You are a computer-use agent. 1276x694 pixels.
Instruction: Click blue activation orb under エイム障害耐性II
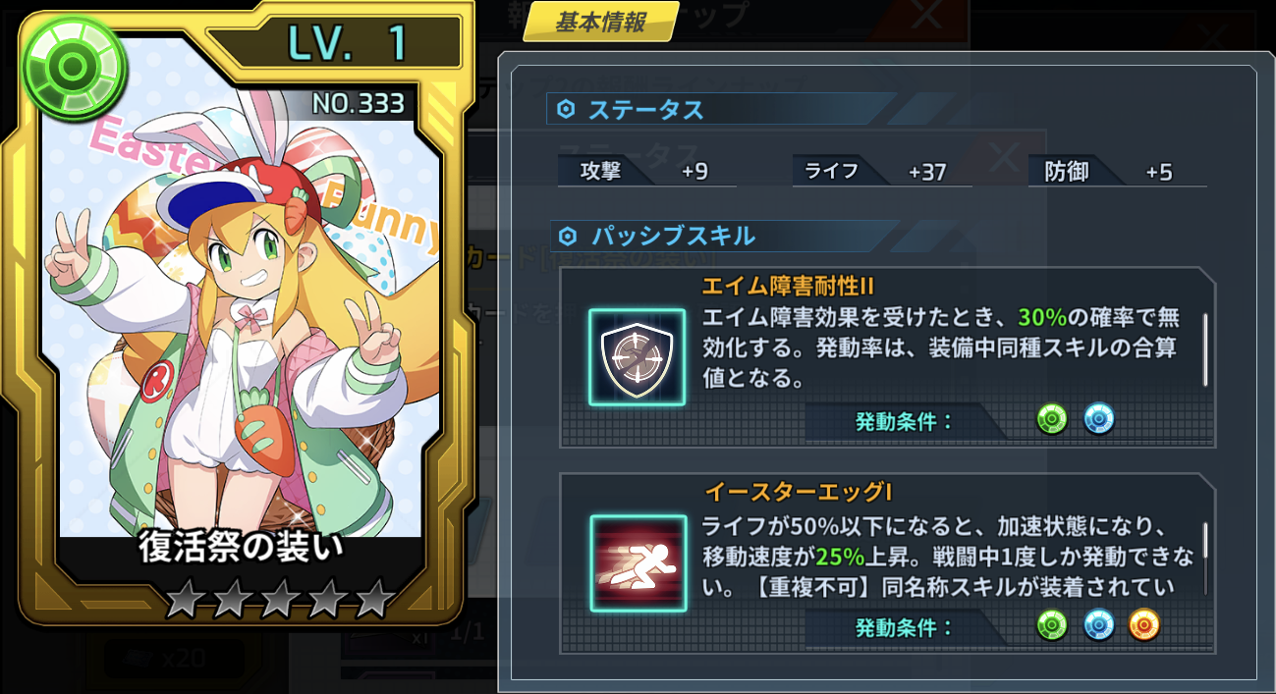coord(1098,420)
